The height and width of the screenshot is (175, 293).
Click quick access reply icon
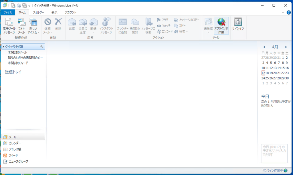19,5
